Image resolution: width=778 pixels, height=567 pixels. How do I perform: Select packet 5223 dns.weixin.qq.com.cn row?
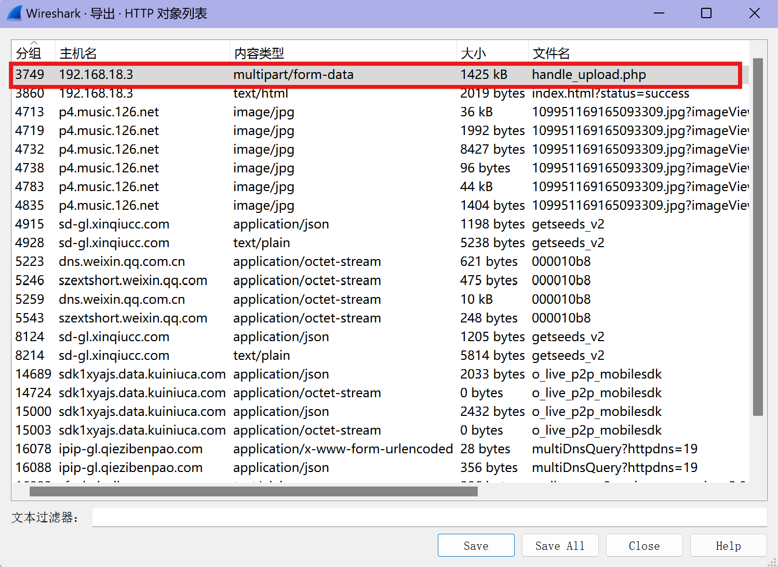pyautogui.click(x=380, y=262)
